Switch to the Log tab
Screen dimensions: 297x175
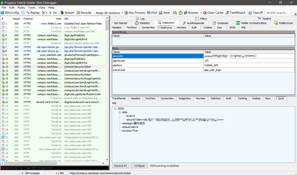pos(140,19)
